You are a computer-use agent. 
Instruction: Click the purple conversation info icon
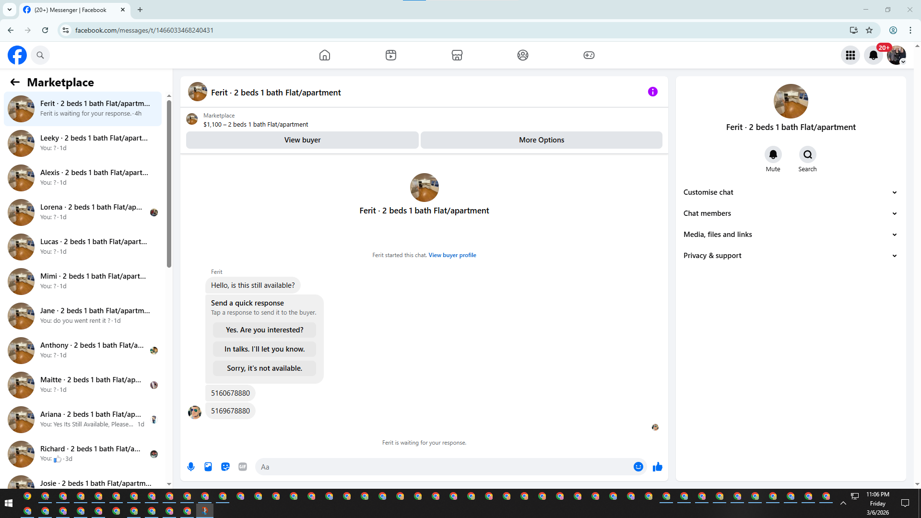652,92
